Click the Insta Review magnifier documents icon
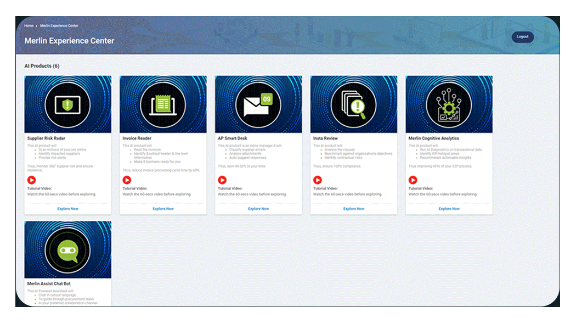This screenshot has width=576, height=323. 353,105
